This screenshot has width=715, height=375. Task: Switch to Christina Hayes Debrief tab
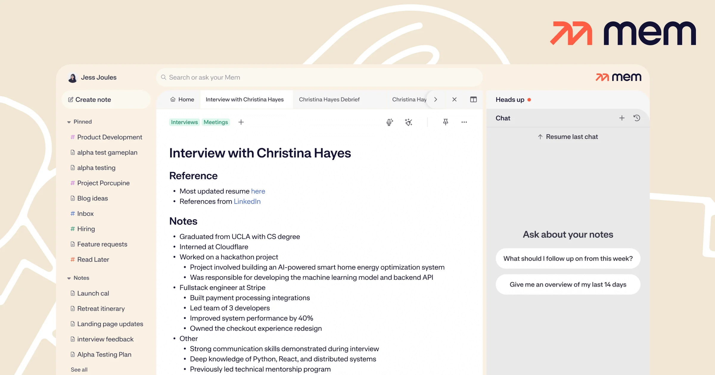pos(329,99)
